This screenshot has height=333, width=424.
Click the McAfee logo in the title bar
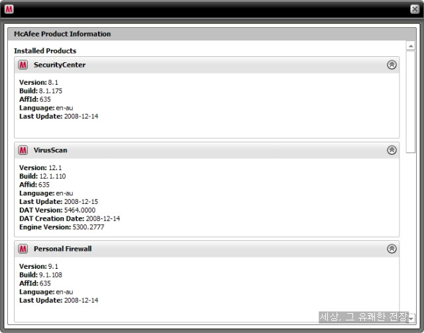pyautogui.click(x=9, y=9)
